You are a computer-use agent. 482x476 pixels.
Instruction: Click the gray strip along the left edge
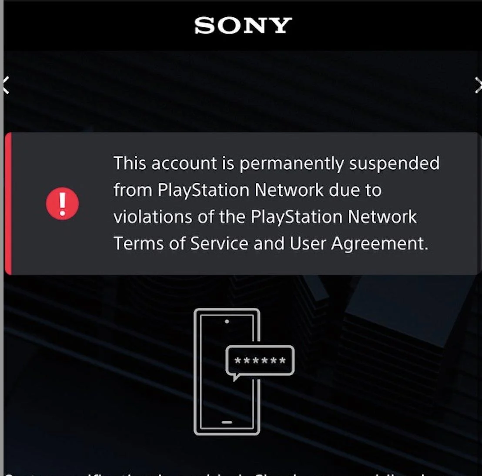[2, 238]
